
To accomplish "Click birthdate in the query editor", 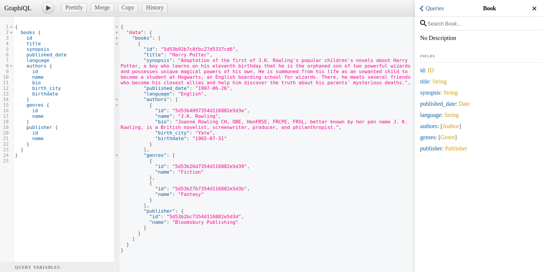I will click(x=45, y=94).
